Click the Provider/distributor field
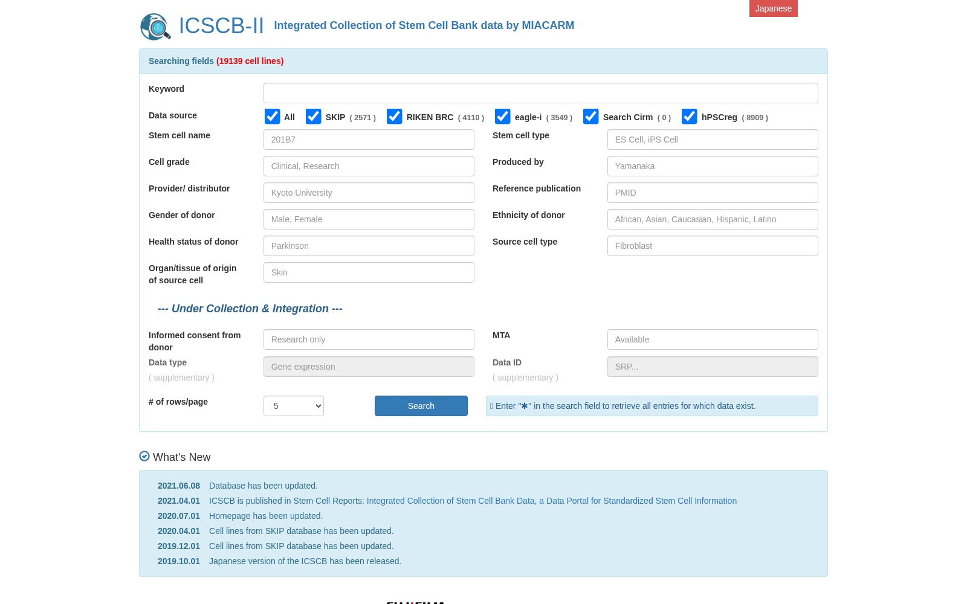967x604 pixels. [369, 193]
